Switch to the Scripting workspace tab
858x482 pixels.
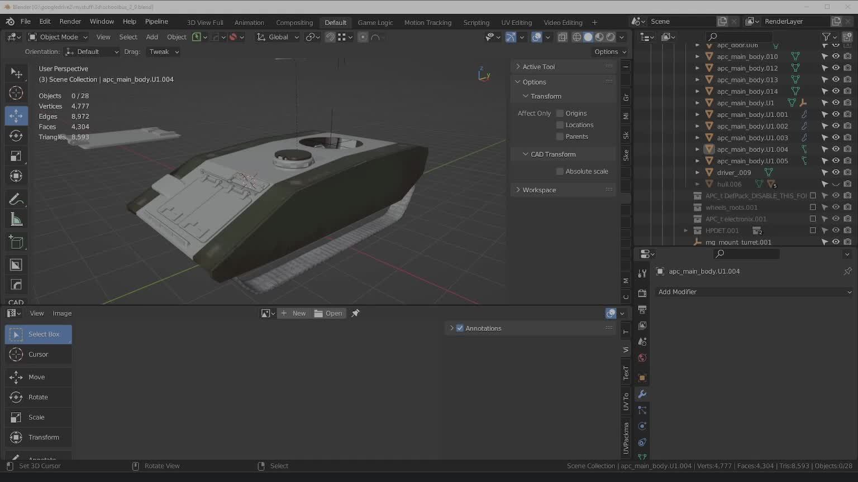pyautogui.click(x=476, y=22)
